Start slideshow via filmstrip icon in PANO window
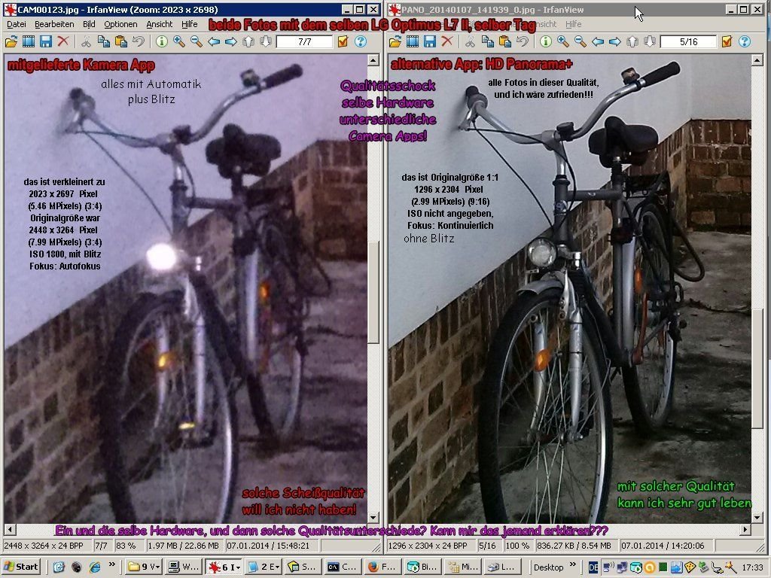This screenshot has height=578, width=771. click(x=413, y=42)
